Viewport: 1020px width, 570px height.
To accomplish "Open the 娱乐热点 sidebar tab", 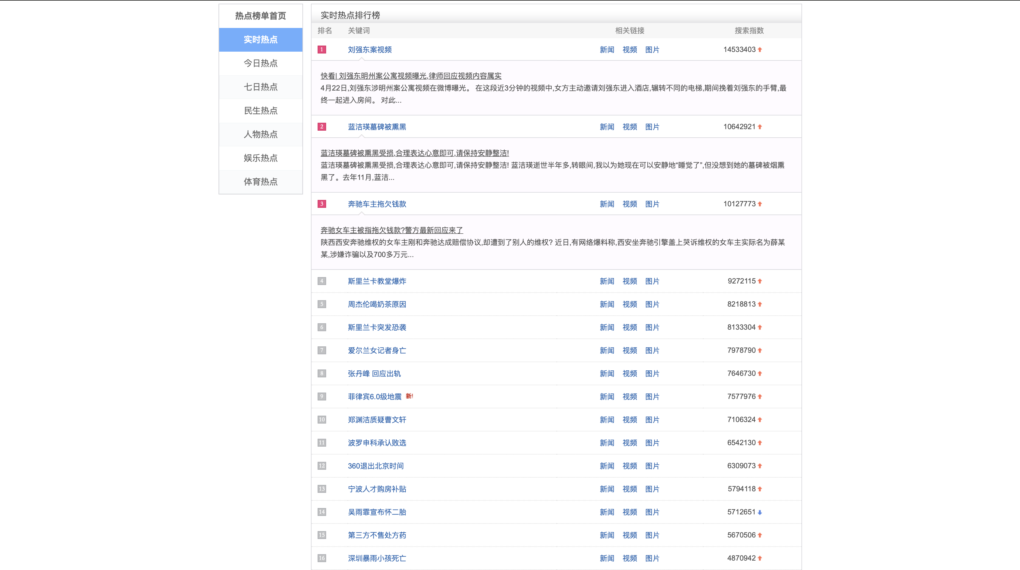I will point(260,158).
